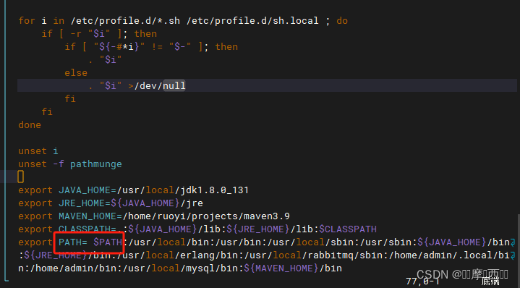The width and height of the screenshot is (520, 288).
Task: Click the "done" keyword
Action: pyautogui.click(x=30, y=124)
